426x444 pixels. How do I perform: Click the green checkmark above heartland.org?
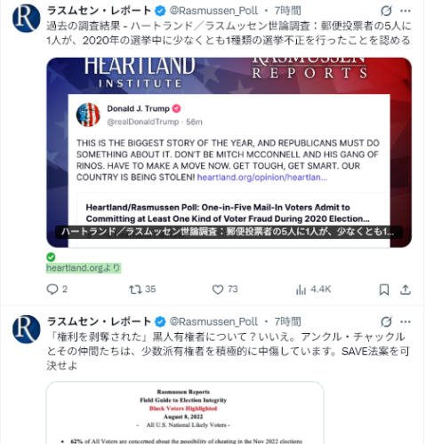point(51,257)
